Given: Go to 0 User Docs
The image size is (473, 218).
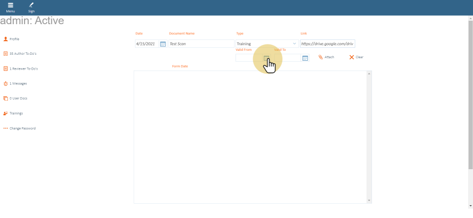Looking at the screenshot, I should coord(18,98).
